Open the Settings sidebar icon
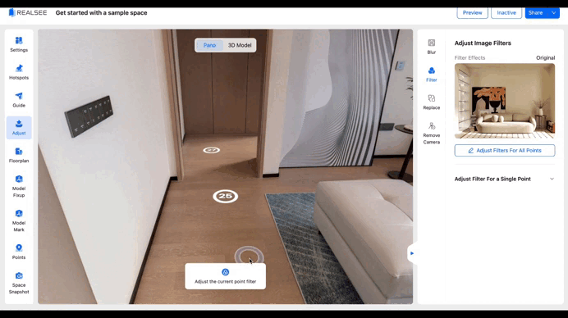 click(19, 44)
